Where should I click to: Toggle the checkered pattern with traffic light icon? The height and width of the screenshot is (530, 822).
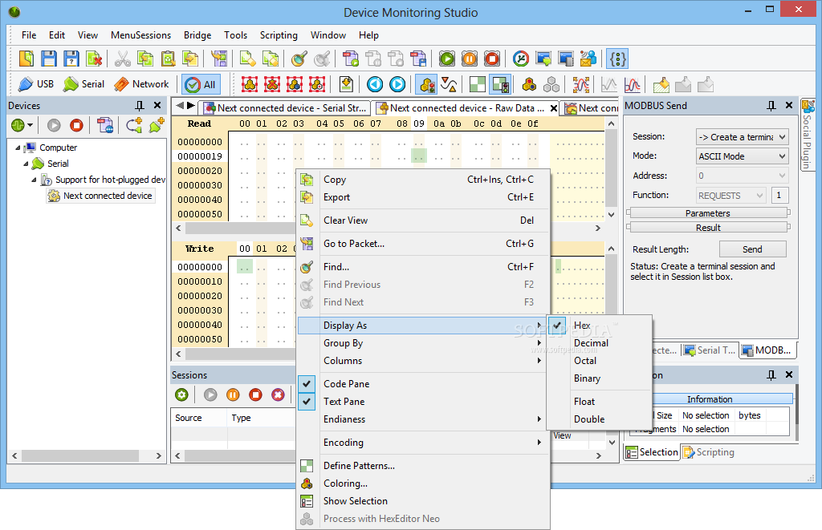pyautogui.click(x=500, y=84)
